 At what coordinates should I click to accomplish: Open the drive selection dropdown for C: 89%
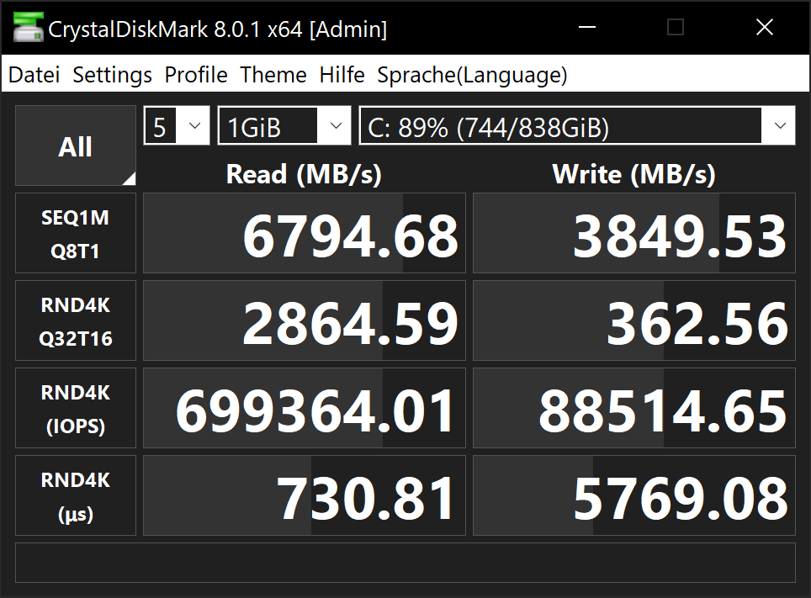click(x=577, y=125)
